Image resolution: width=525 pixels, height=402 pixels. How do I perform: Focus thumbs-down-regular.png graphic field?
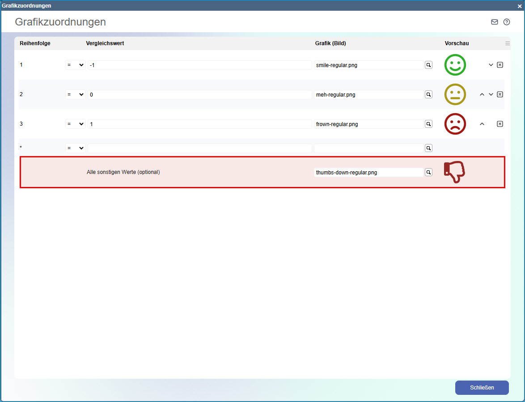tap(369, 172)
